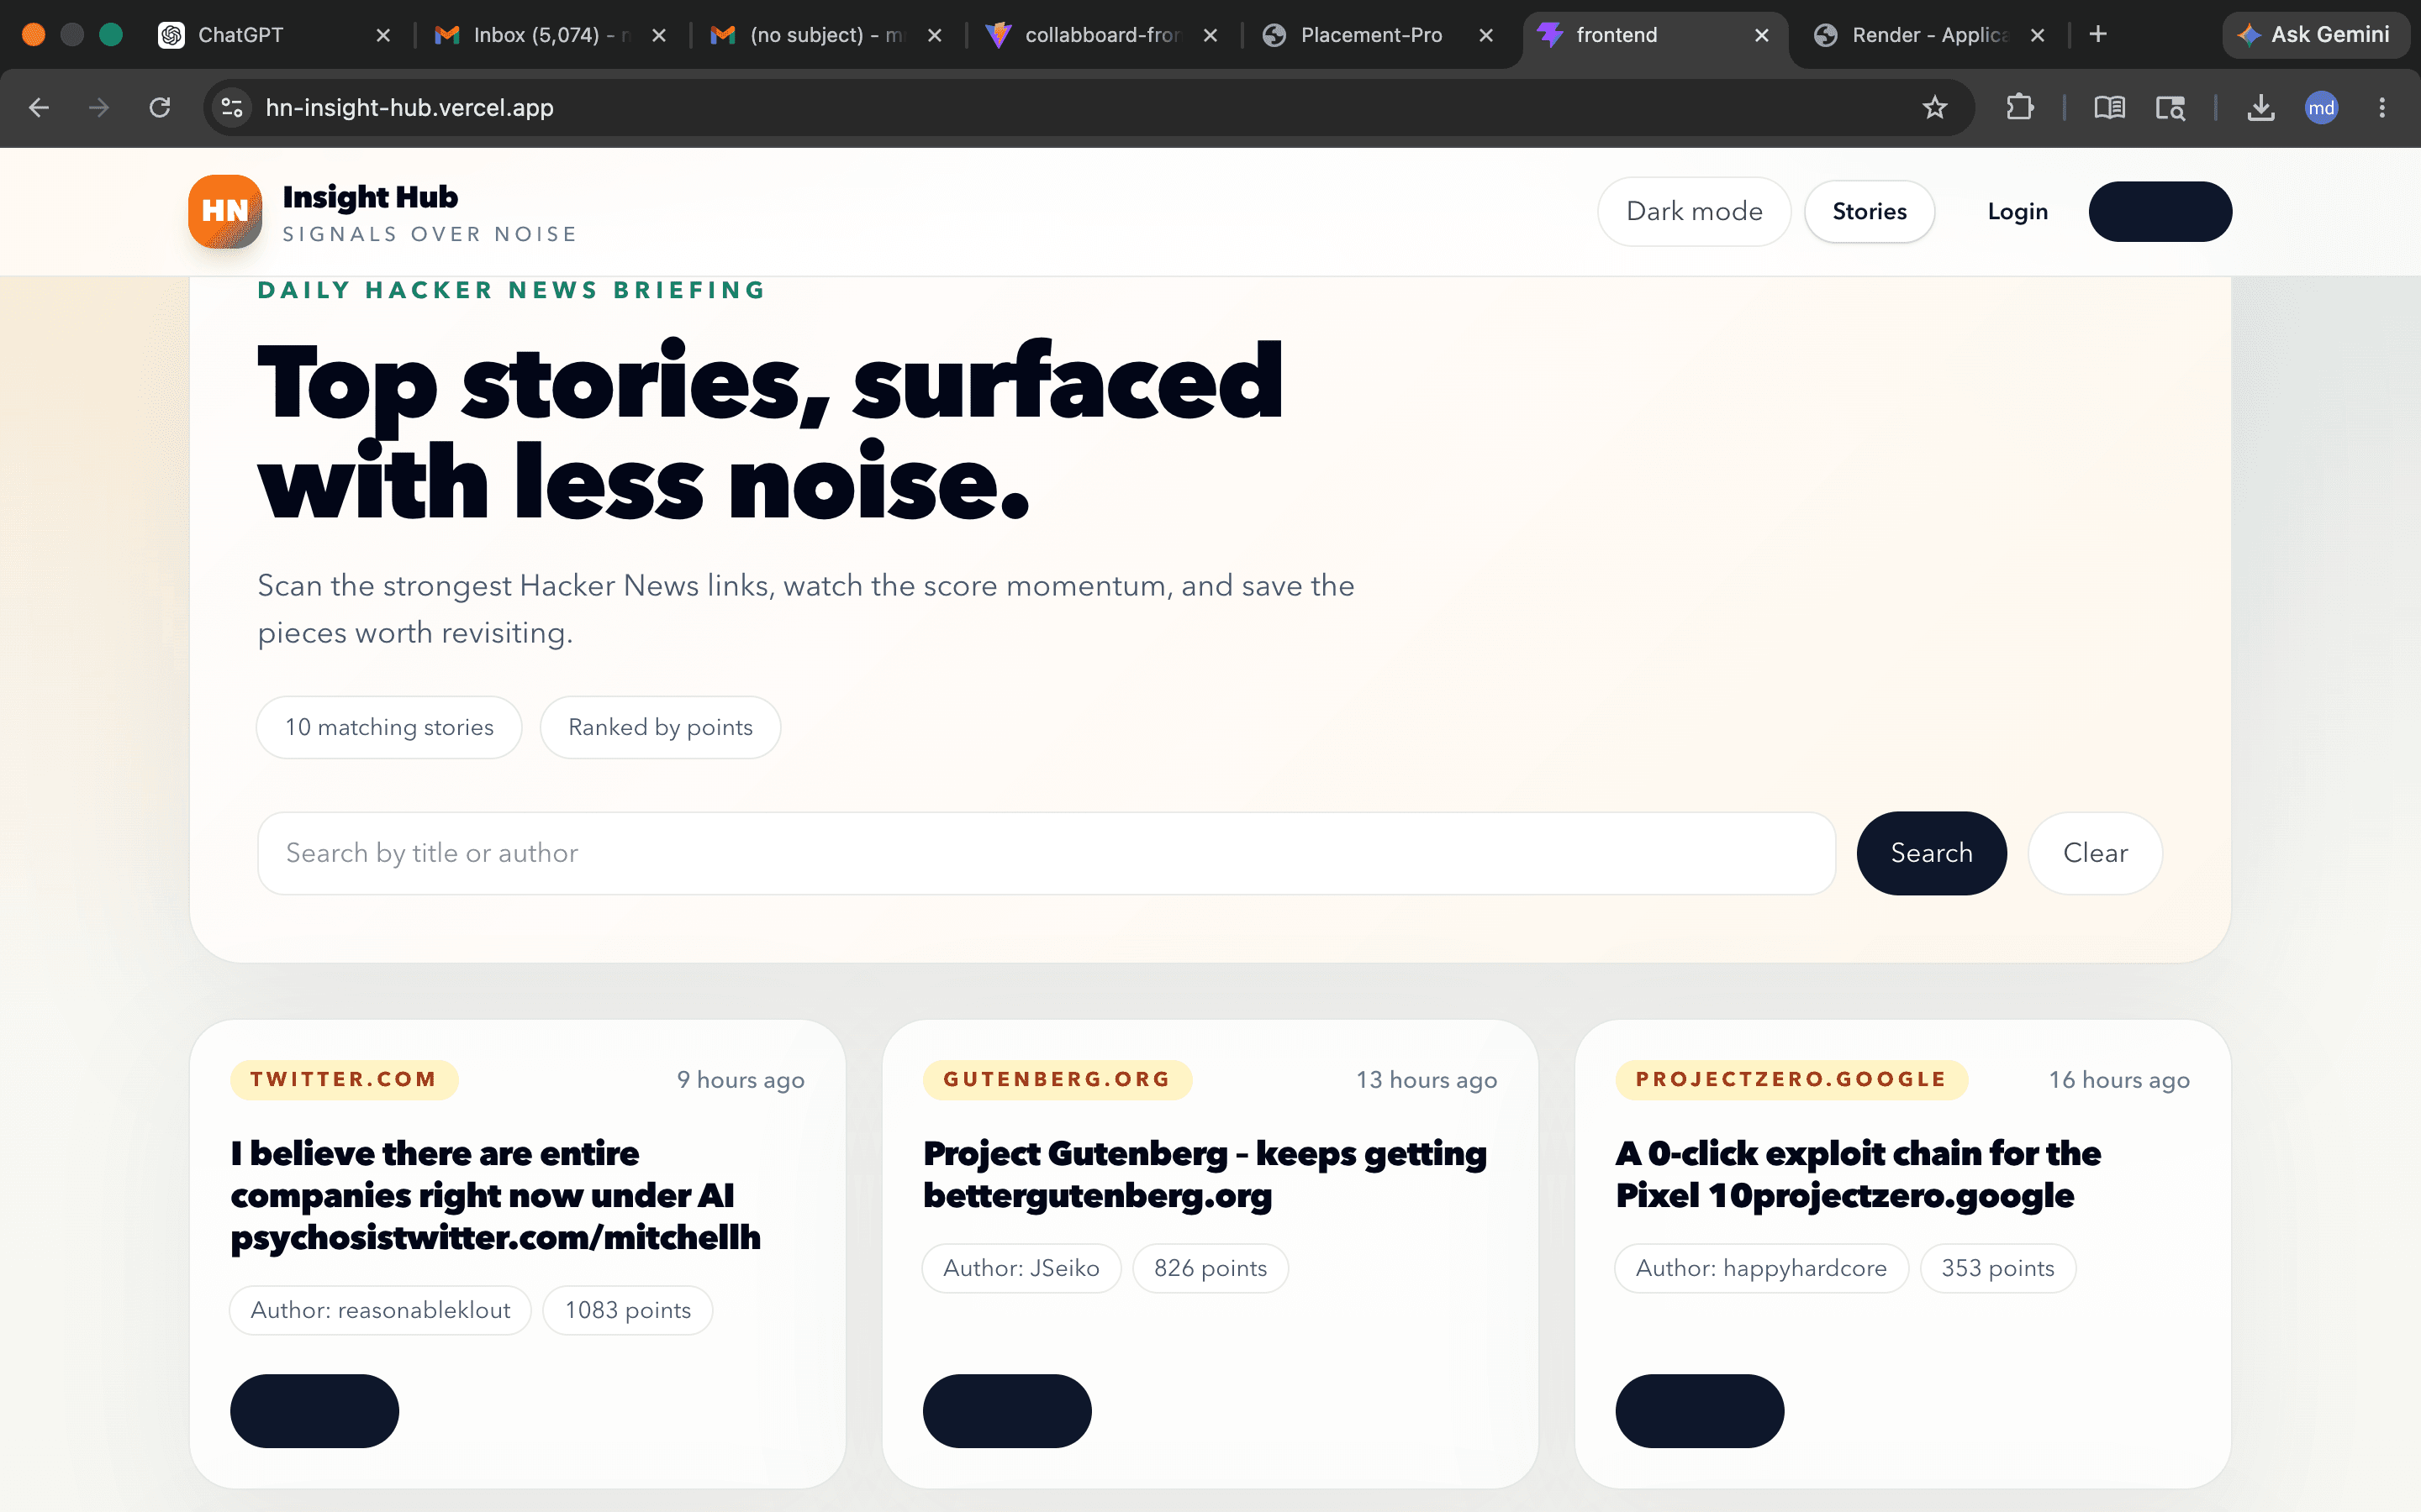Viewport: 2421px width, 1512px height.
Task: Click the Ask Gemini button
Action: (2315, 35)
